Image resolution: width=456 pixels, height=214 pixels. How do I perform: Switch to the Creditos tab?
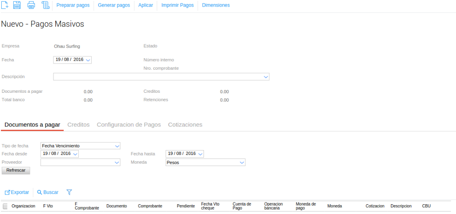point(78,125)
